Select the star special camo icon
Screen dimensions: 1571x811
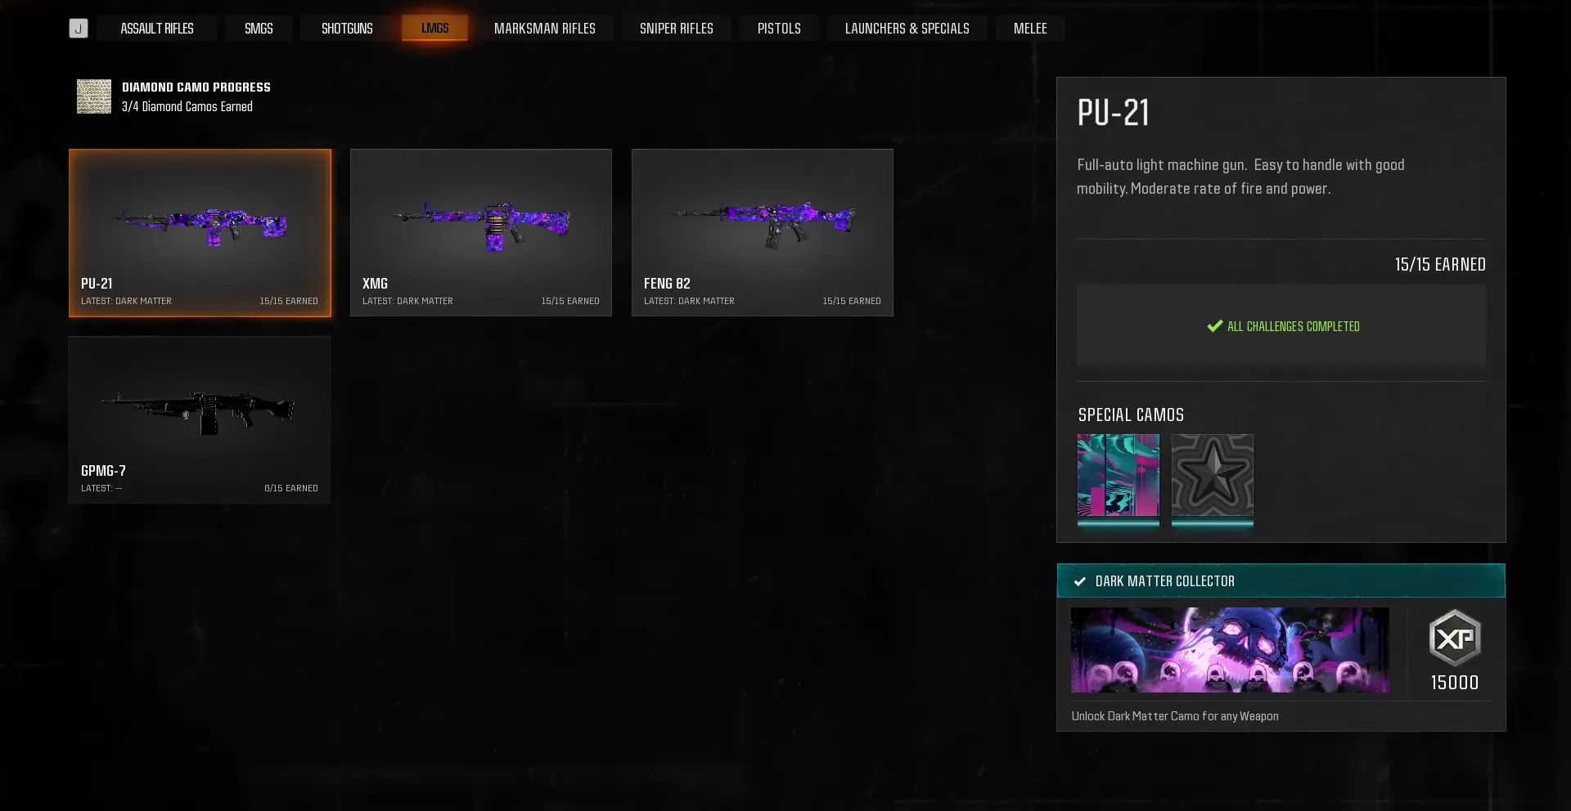[1212, 476]
